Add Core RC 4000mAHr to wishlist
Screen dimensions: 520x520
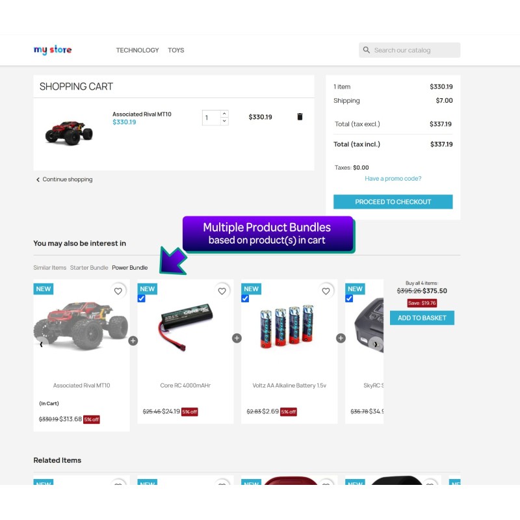[x=222, y=291]
